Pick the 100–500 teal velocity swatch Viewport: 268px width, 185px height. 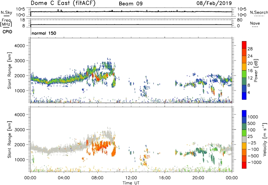click(244, 127)
